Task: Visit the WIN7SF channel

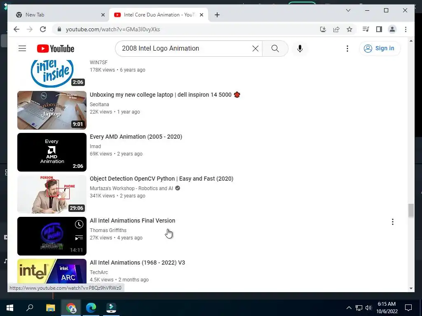Action: 98,63
